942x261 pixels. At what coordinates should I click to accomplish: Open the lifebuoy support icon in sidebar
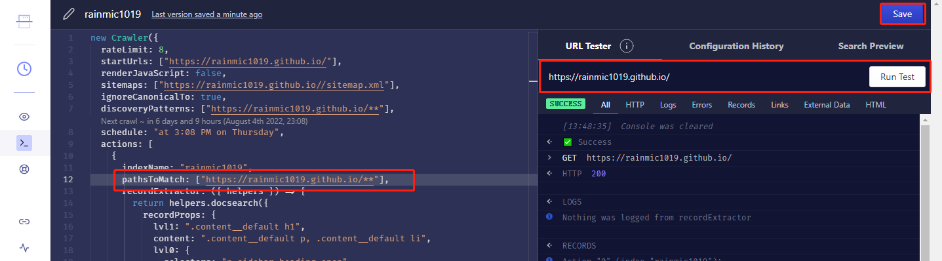pyautogui.click(x=24, y=170)
